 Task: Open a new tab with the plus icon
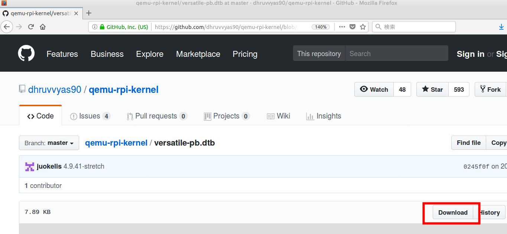click(x=89, y=13)
